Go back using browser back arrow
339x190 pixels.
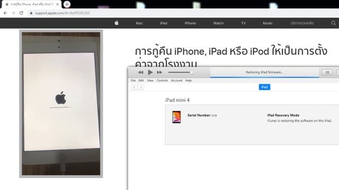pos(5,13)
